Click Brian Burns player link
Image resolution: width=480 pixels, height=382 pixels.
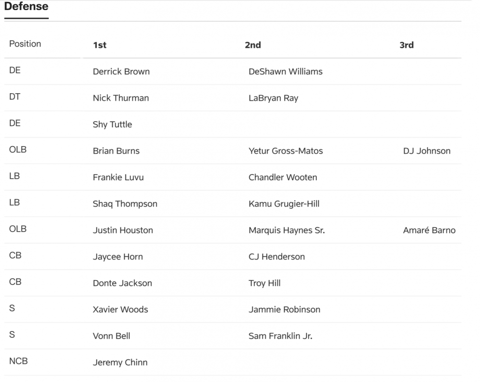click(116, 151)
